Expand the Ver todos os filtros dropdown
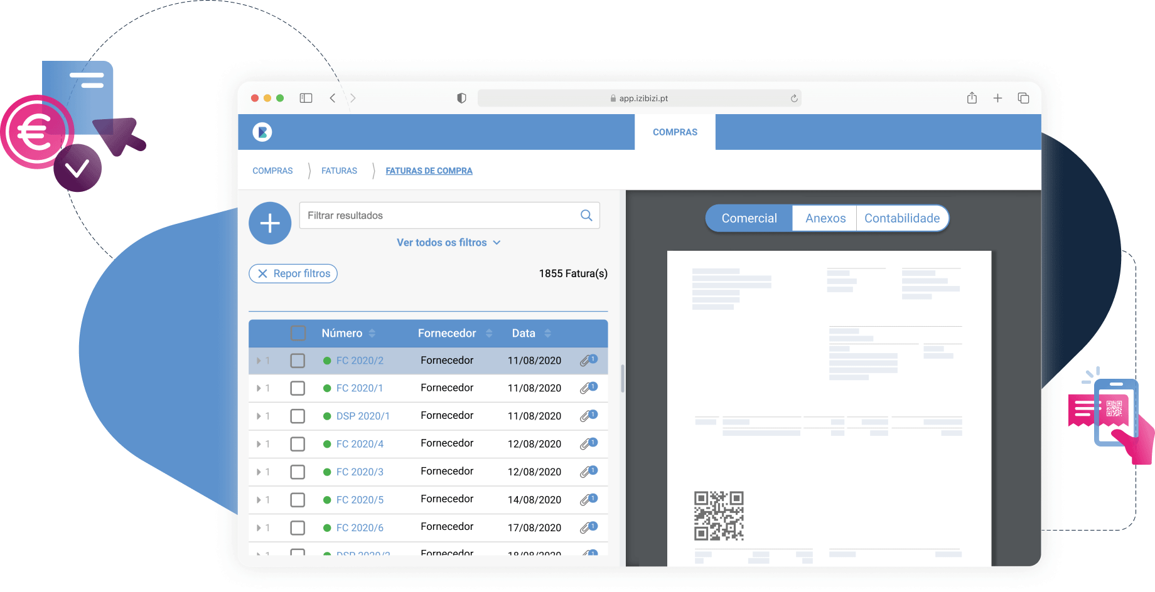The width and height of the screenshot is (1155, 592). [x=448, y=243]
